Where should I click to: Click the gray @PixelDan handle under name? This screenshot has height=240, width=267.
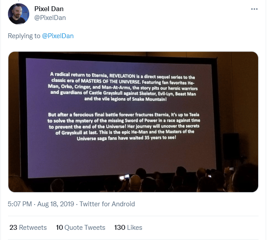click(50, 18)
